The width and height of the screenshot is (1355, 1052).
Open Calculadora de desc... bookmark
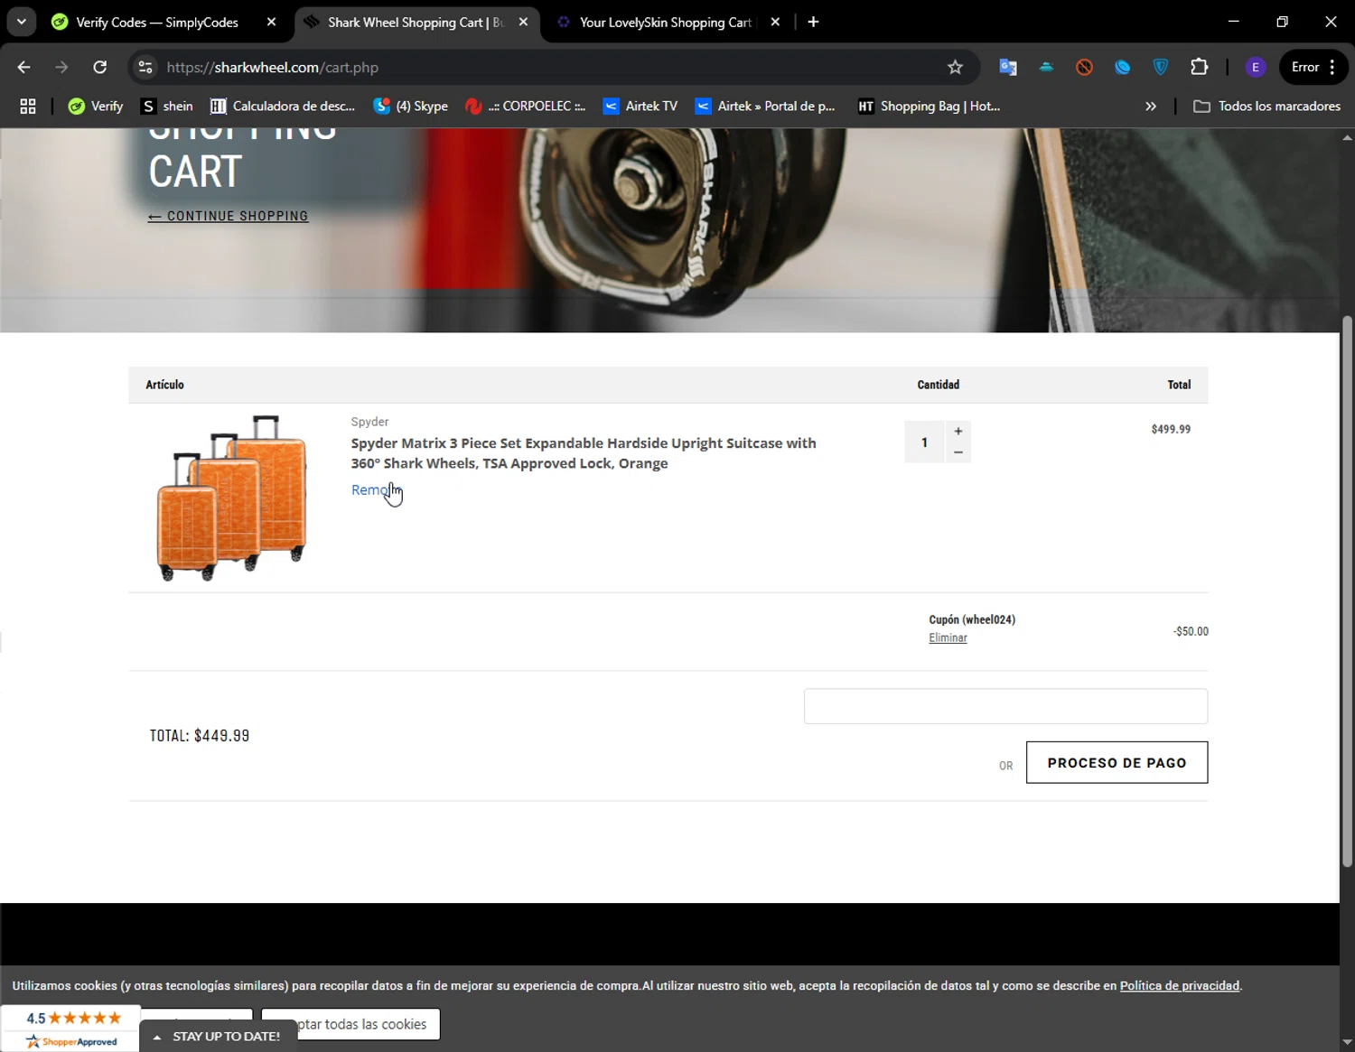point(283,106)
